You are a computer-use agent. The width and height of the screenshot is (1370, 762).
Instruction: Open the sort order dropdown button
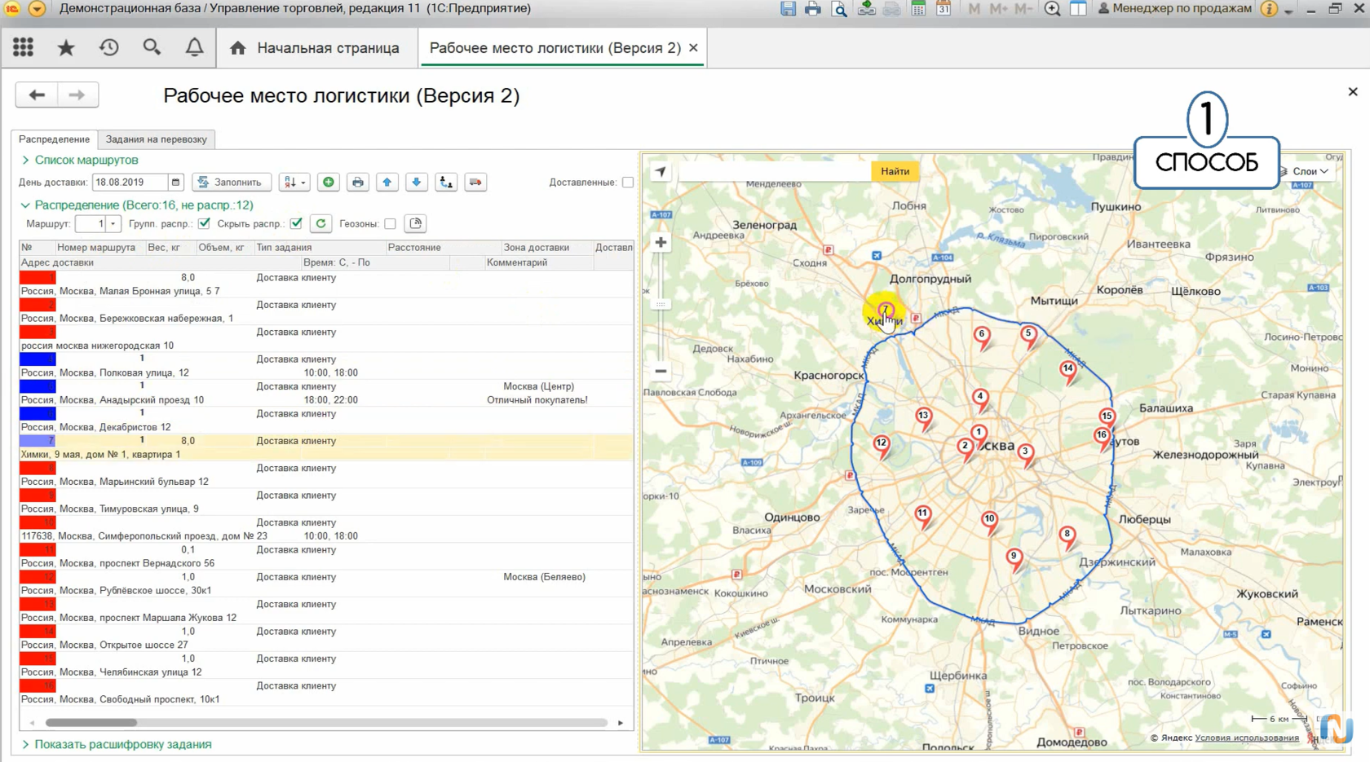click(x=294, y=183)
